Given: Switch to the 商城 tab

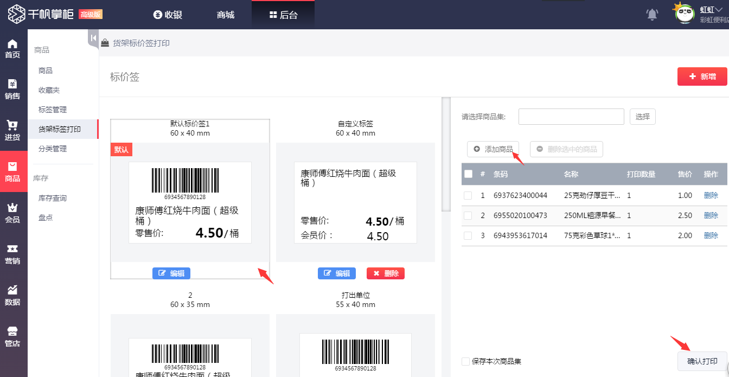Looking at the screenshot, I should [225, 15].
